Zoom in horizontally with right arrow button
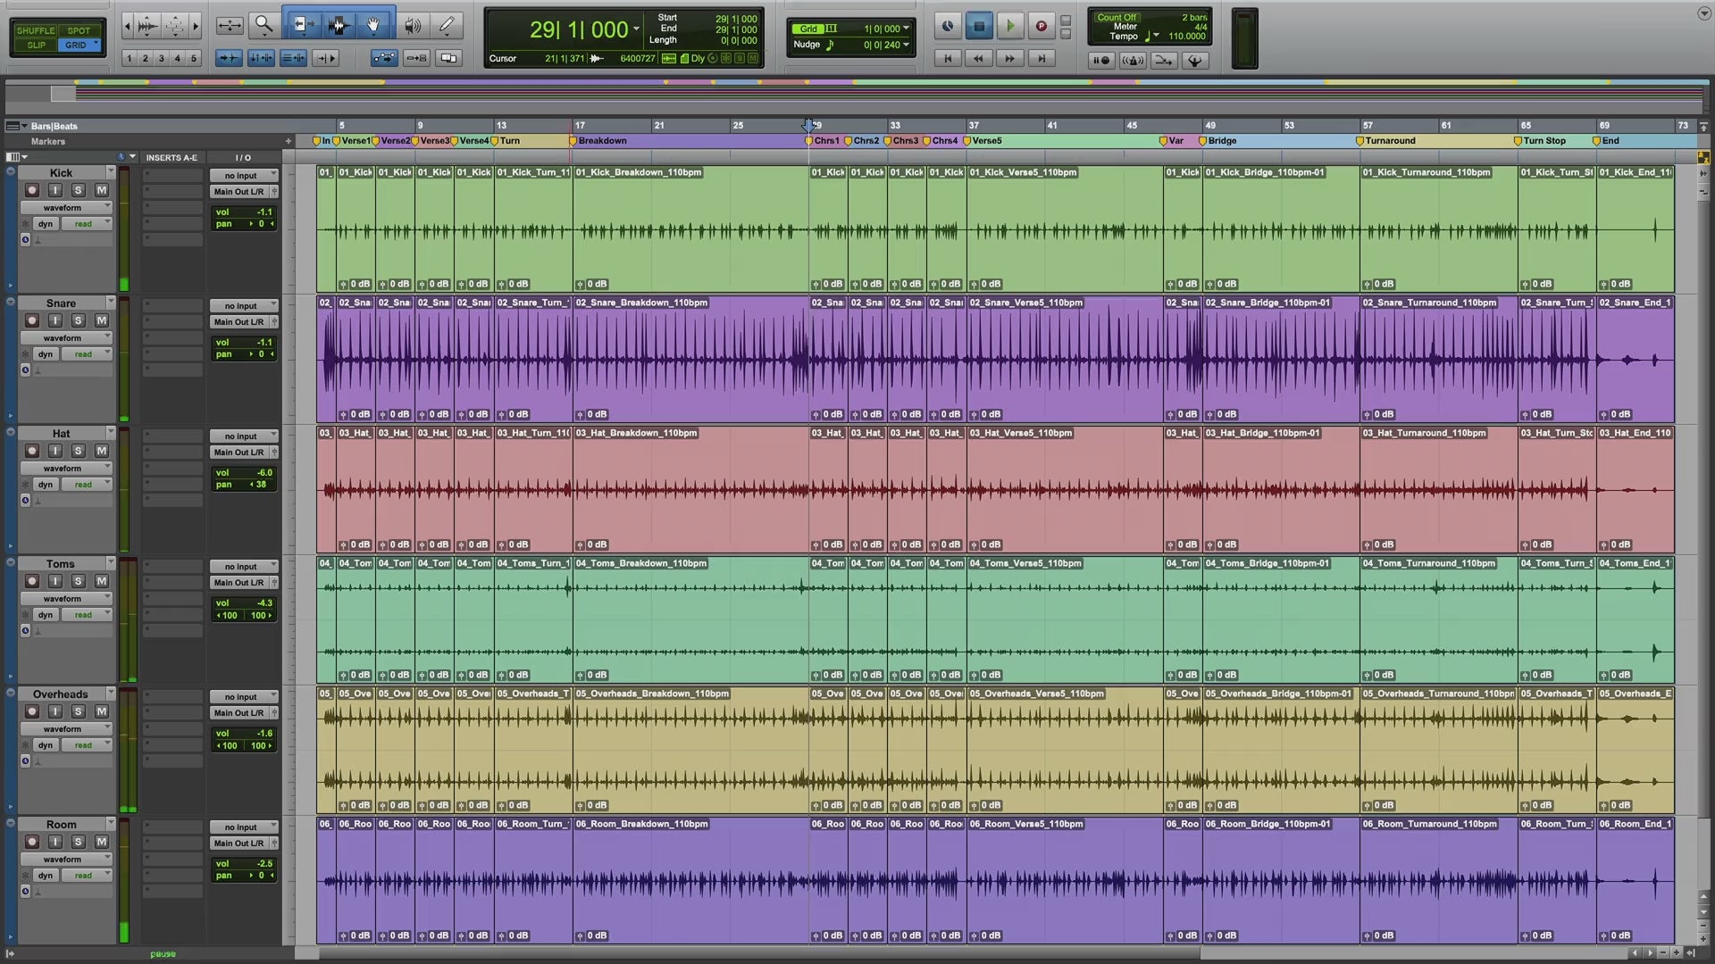Screen dimensions: 1715x964 pos(196,25)
